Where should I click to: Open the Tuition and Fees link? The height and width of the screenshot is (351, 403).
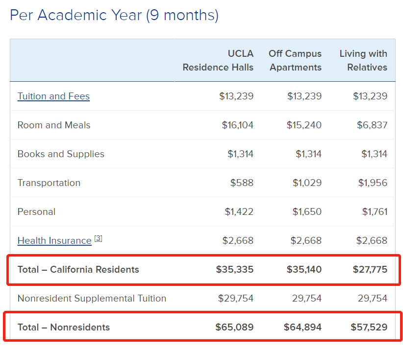(x=53, y=96)
